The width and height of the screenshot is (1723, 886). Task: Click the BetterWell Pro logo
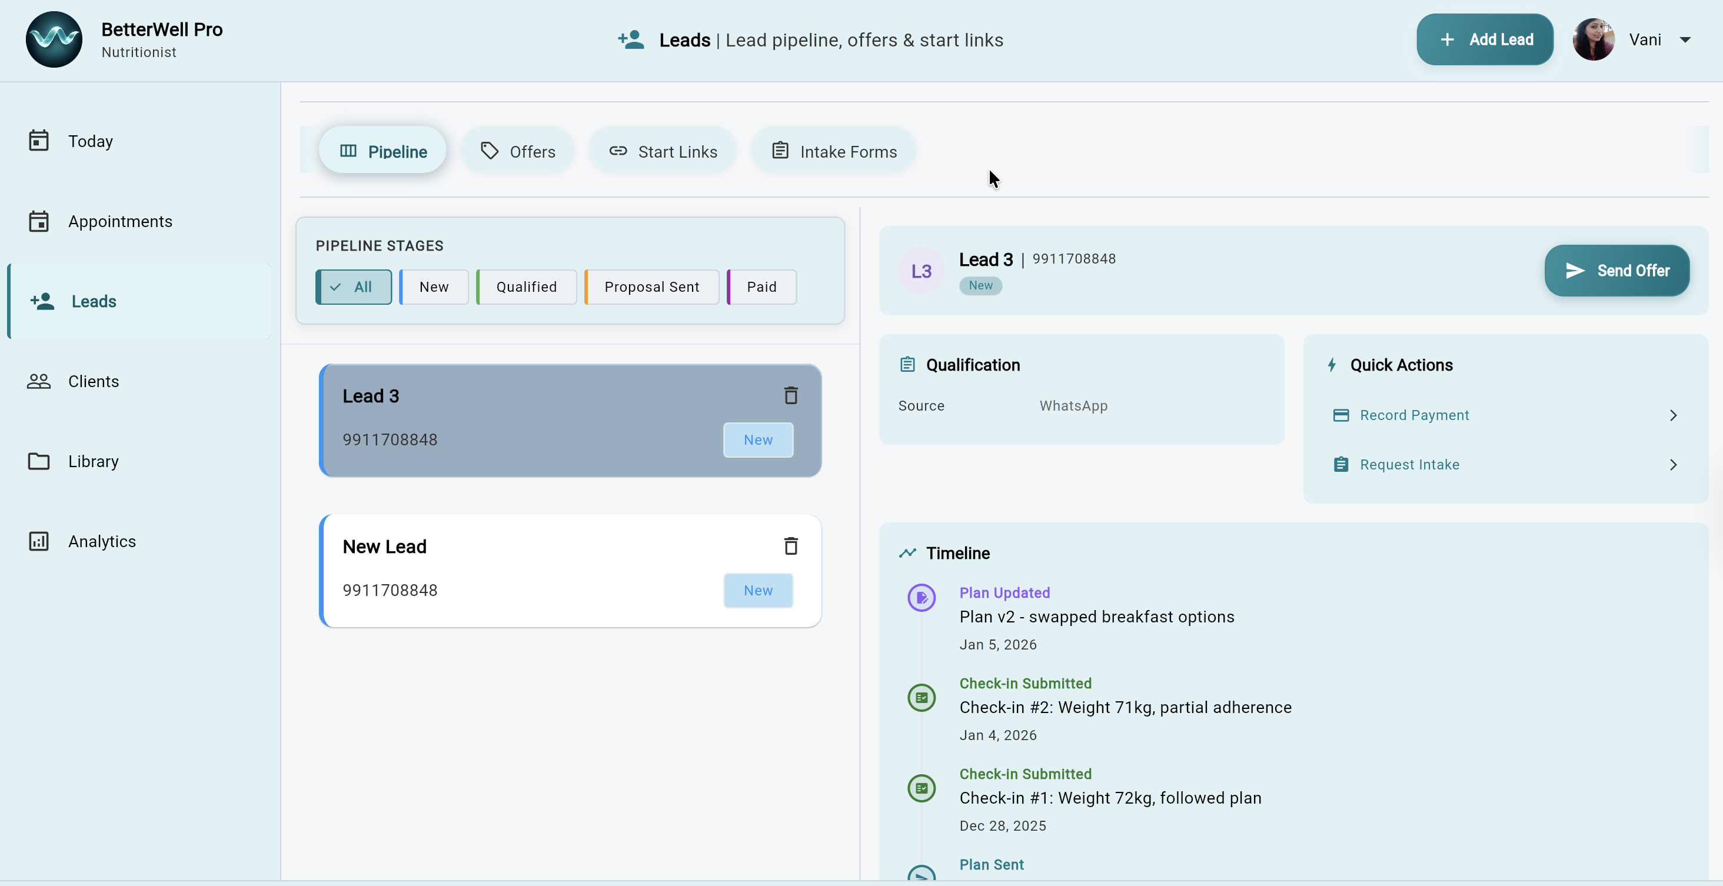click(54, 39)
